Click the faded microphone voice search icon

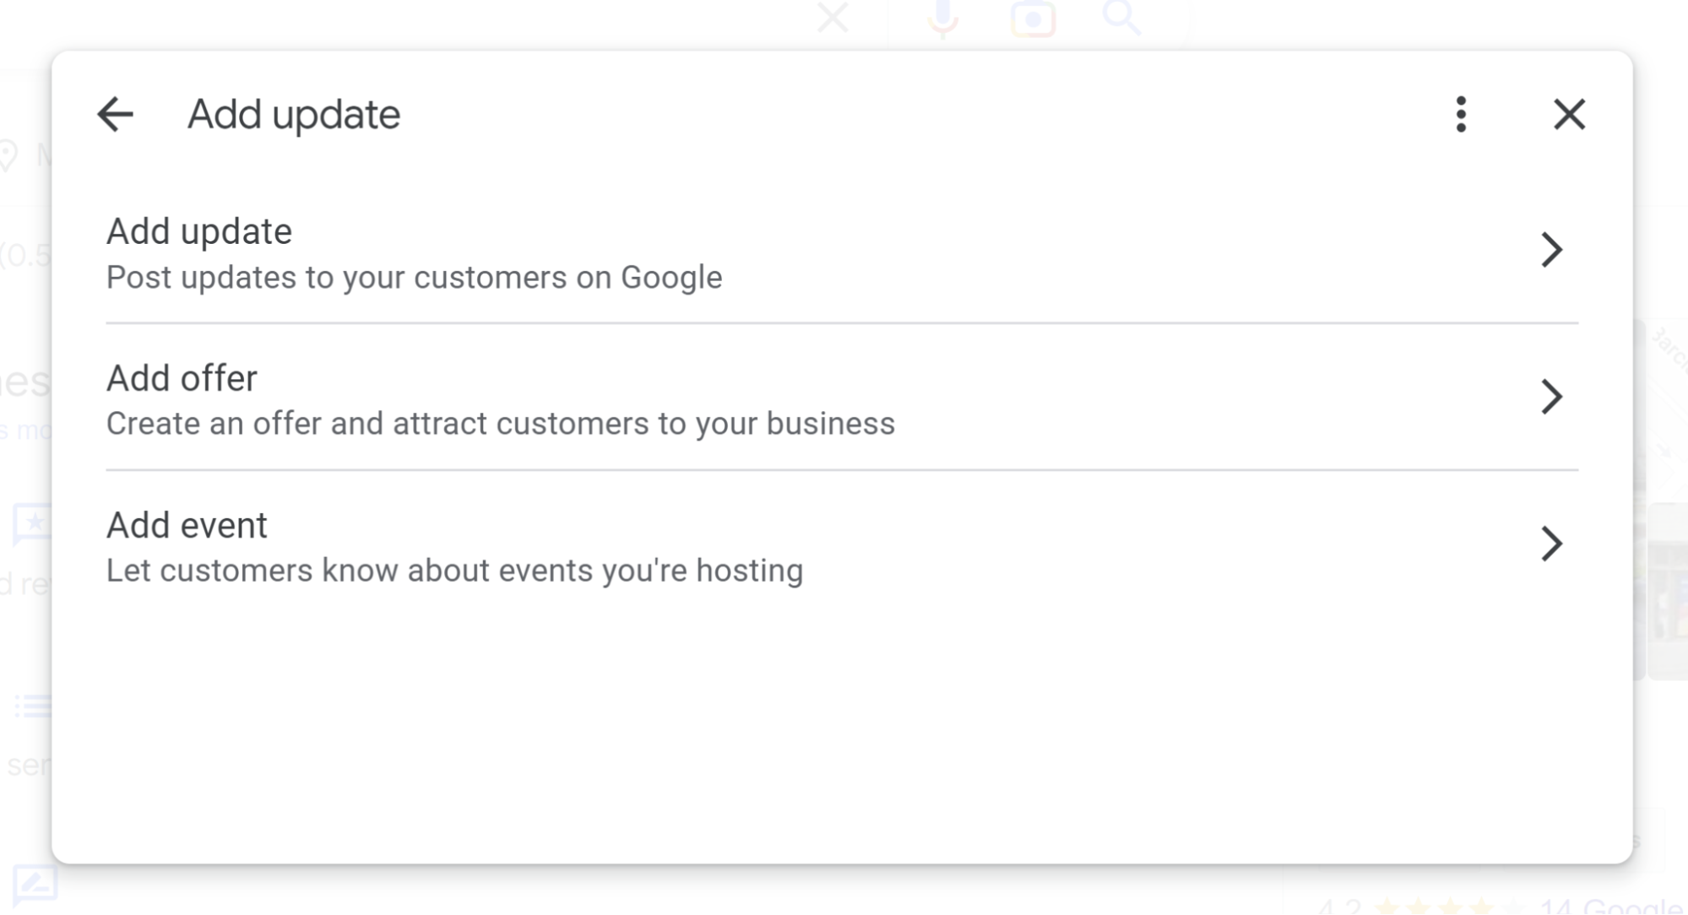coord(942,19)
